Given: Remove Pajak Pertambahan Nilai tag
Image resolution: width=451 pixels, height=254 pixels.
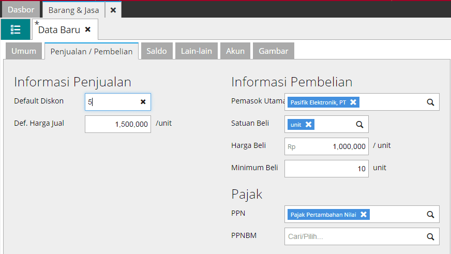Looking at the screenshot, I should click(x=364, y=215).
